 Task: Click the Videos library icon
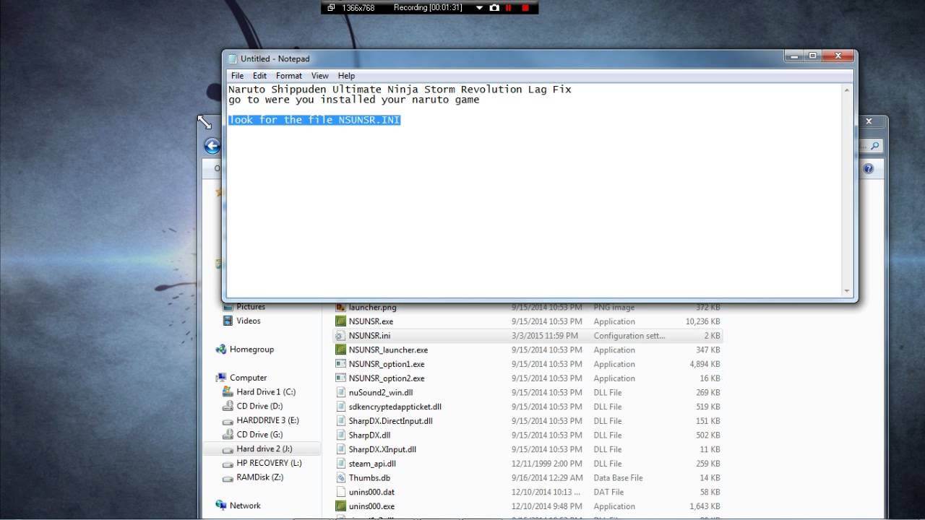pyautogui.click(x=228, y=321)
